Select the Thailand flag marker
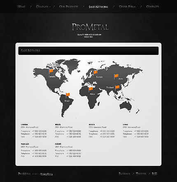The height and width of the screenshot is (182, 177). [117, 87]
